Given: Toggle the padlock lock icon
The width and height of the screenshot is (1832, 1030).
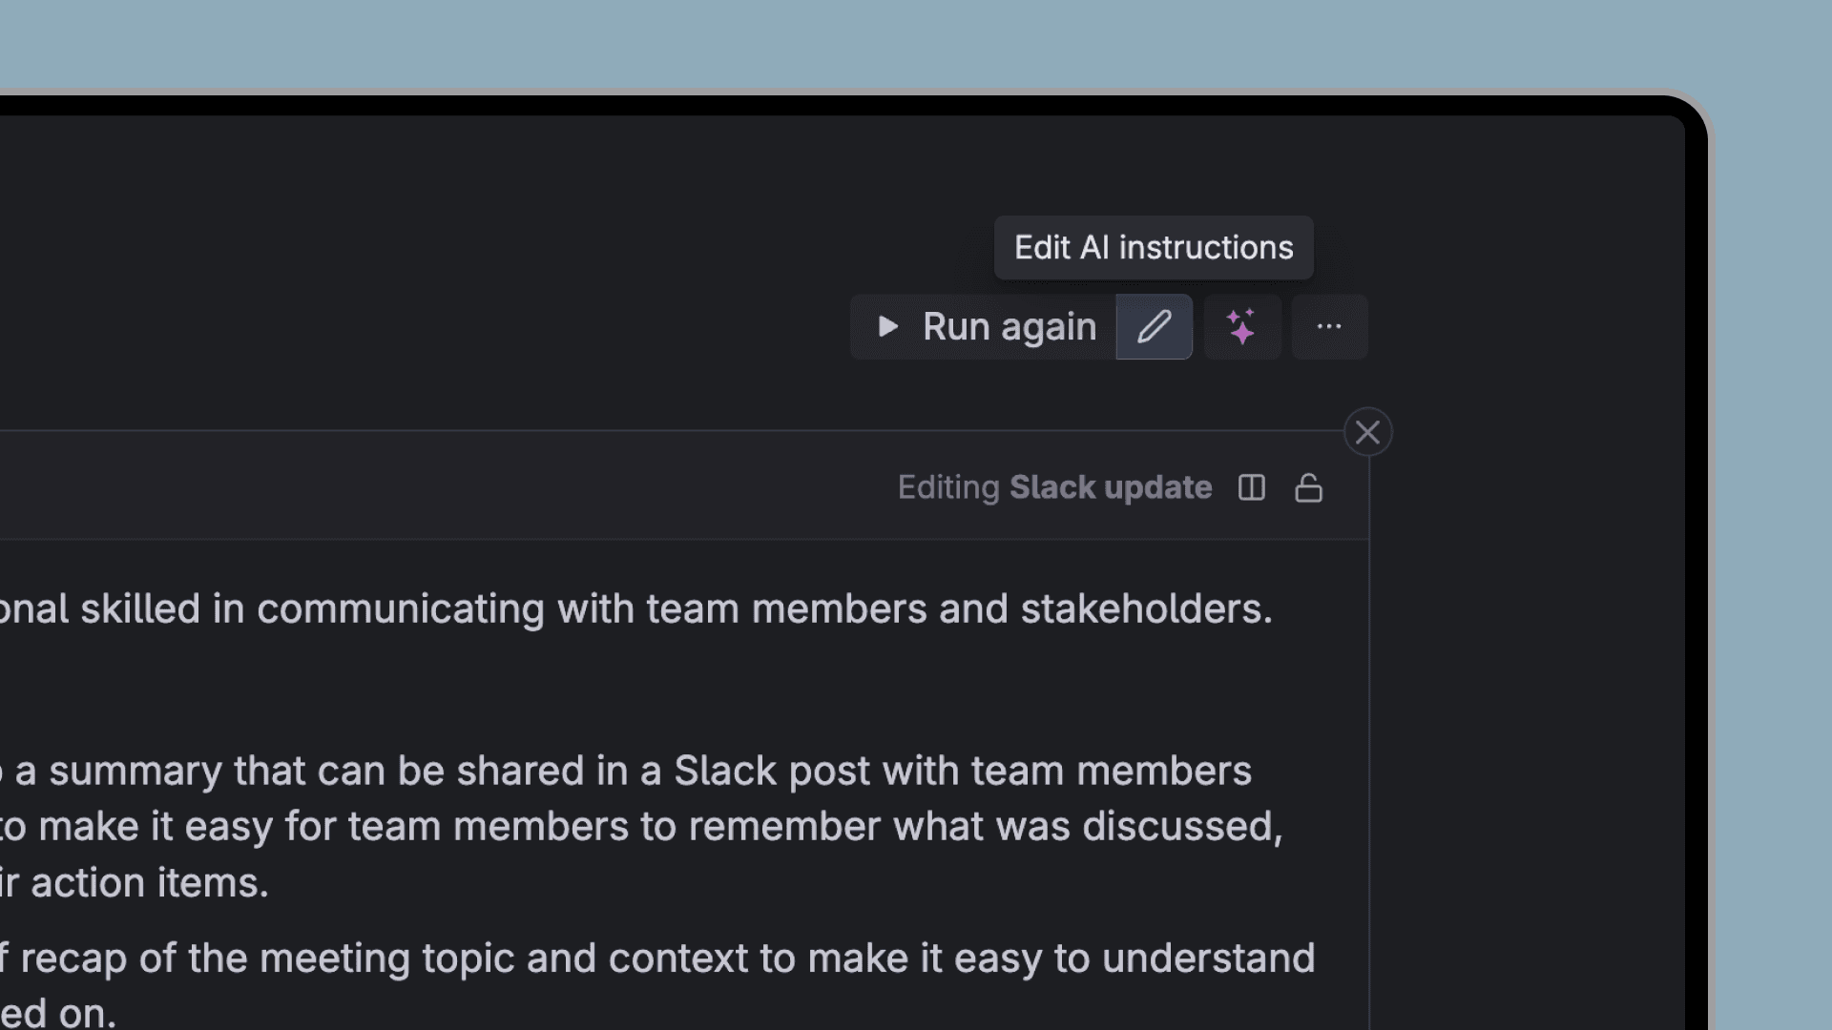Looking at the screenshot, I should click(x=1308, y=487).
